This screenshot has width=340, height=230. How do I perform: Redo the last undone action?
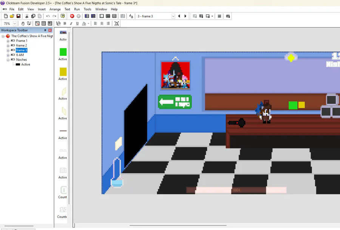point(54,16)
